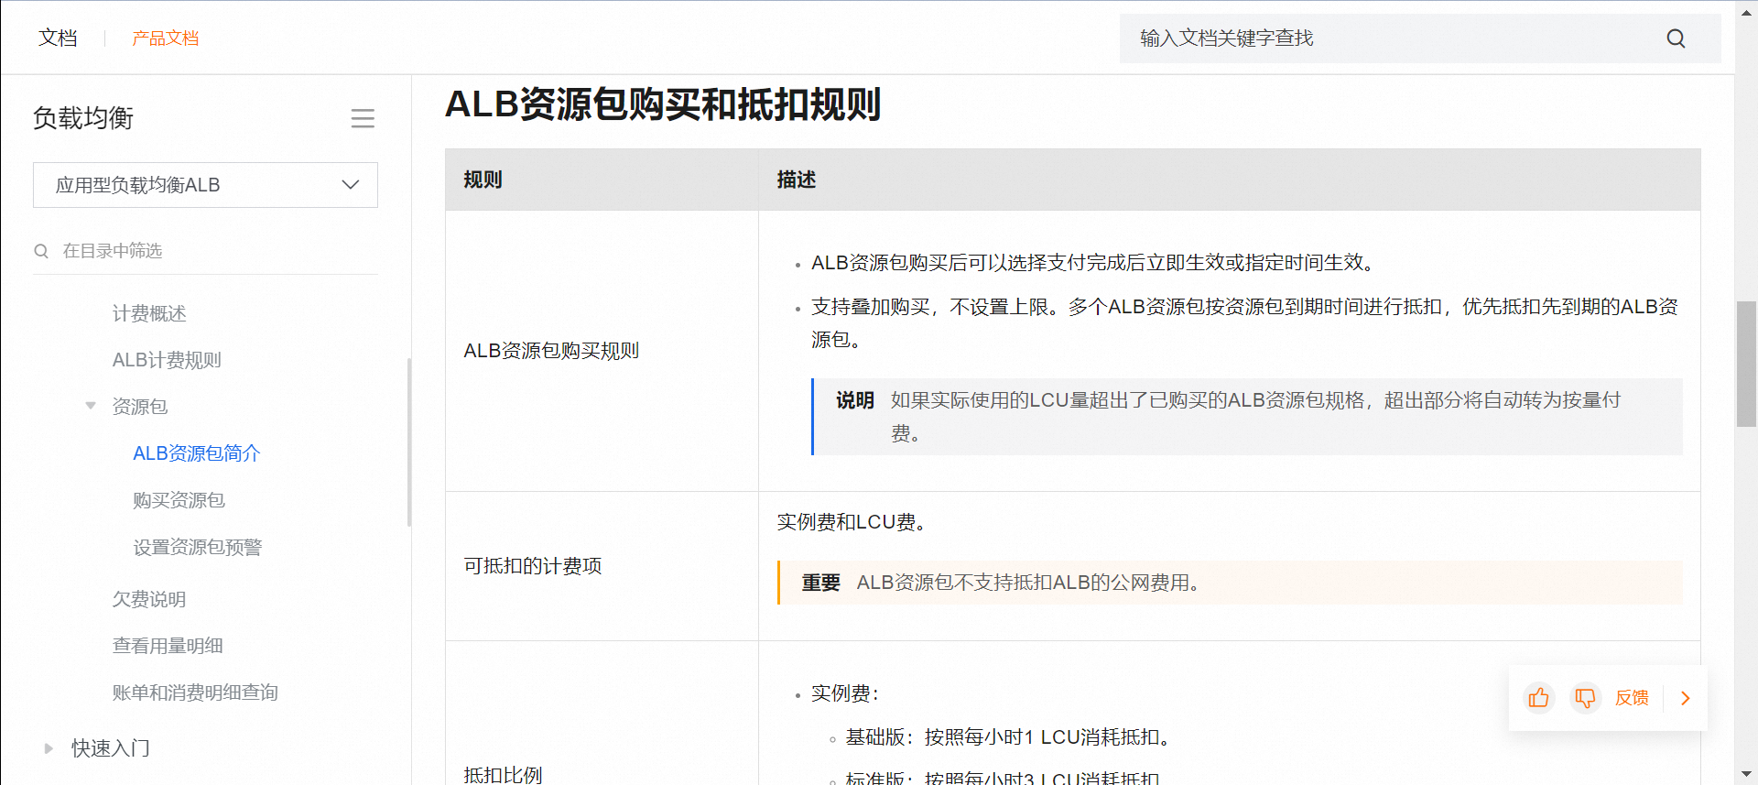Click the 实例费： bullet in 抵扣比例 row

coord(845,693)
